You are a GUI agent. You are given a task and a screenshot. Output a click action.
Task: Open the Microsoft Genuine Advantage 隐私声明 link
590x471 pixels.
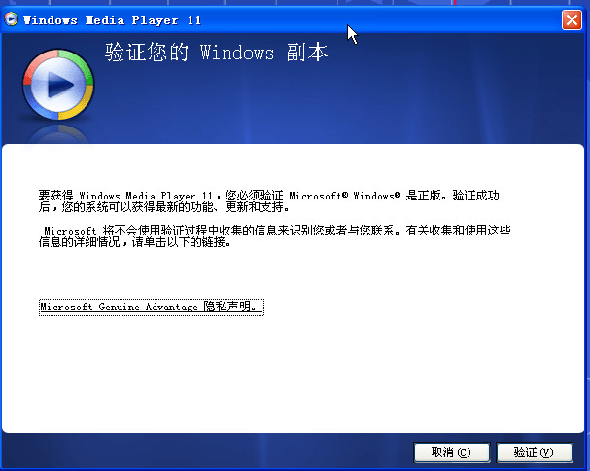tap(152, 307)
